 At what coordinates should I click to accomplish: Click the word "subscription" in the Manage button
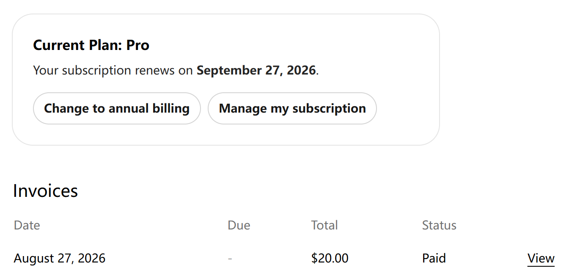(329, 109)
